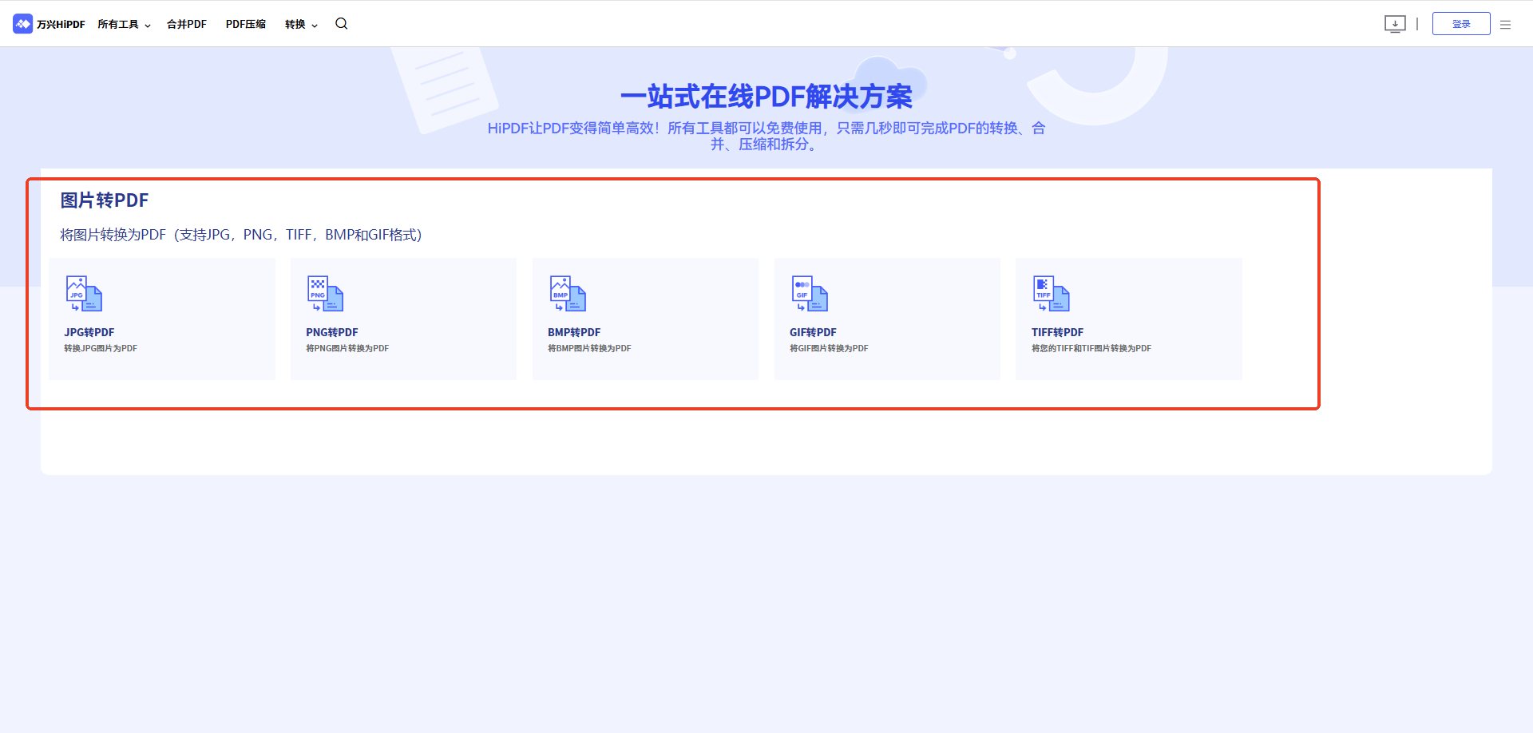Open the 合并PDF menu item
This screenshot has height=733, width=1533.
point(186,24)
